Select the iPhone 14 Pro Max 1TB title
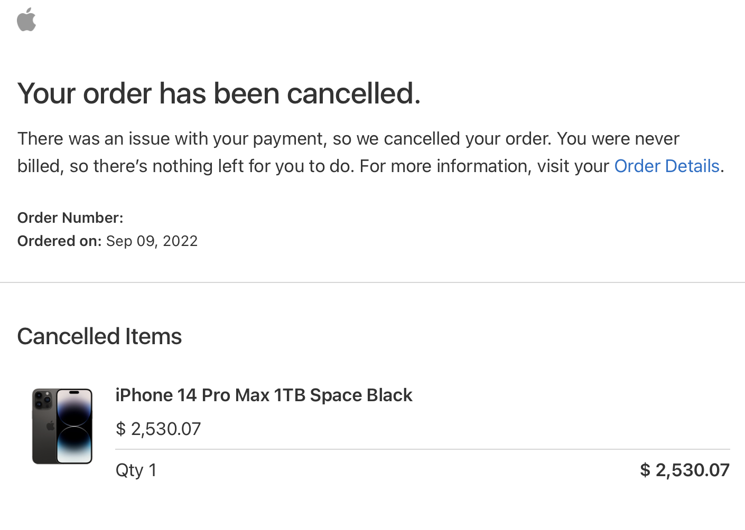745x530 pixels. tap(264, 395)
